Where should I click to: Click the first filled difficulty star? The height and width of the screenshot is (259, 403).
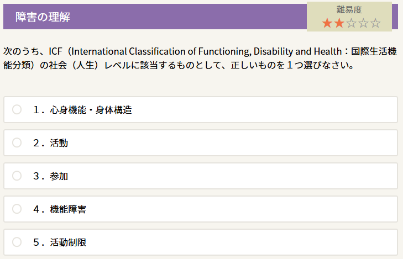tap(327, 23)
